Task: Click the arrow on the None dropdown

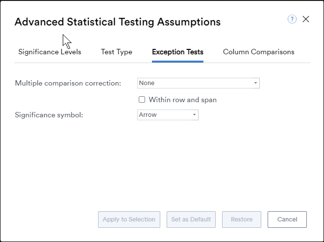Action: tap(255, 83)
